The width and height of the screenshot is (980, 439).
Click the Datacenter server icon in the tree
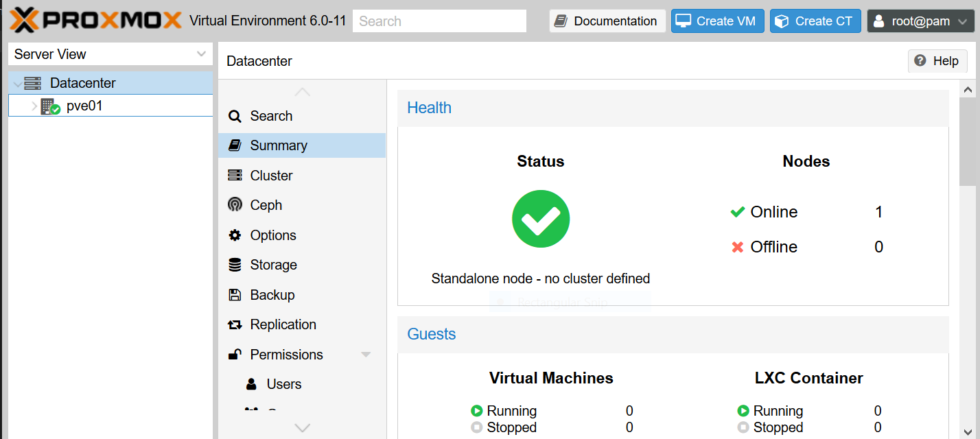(32, 83)
